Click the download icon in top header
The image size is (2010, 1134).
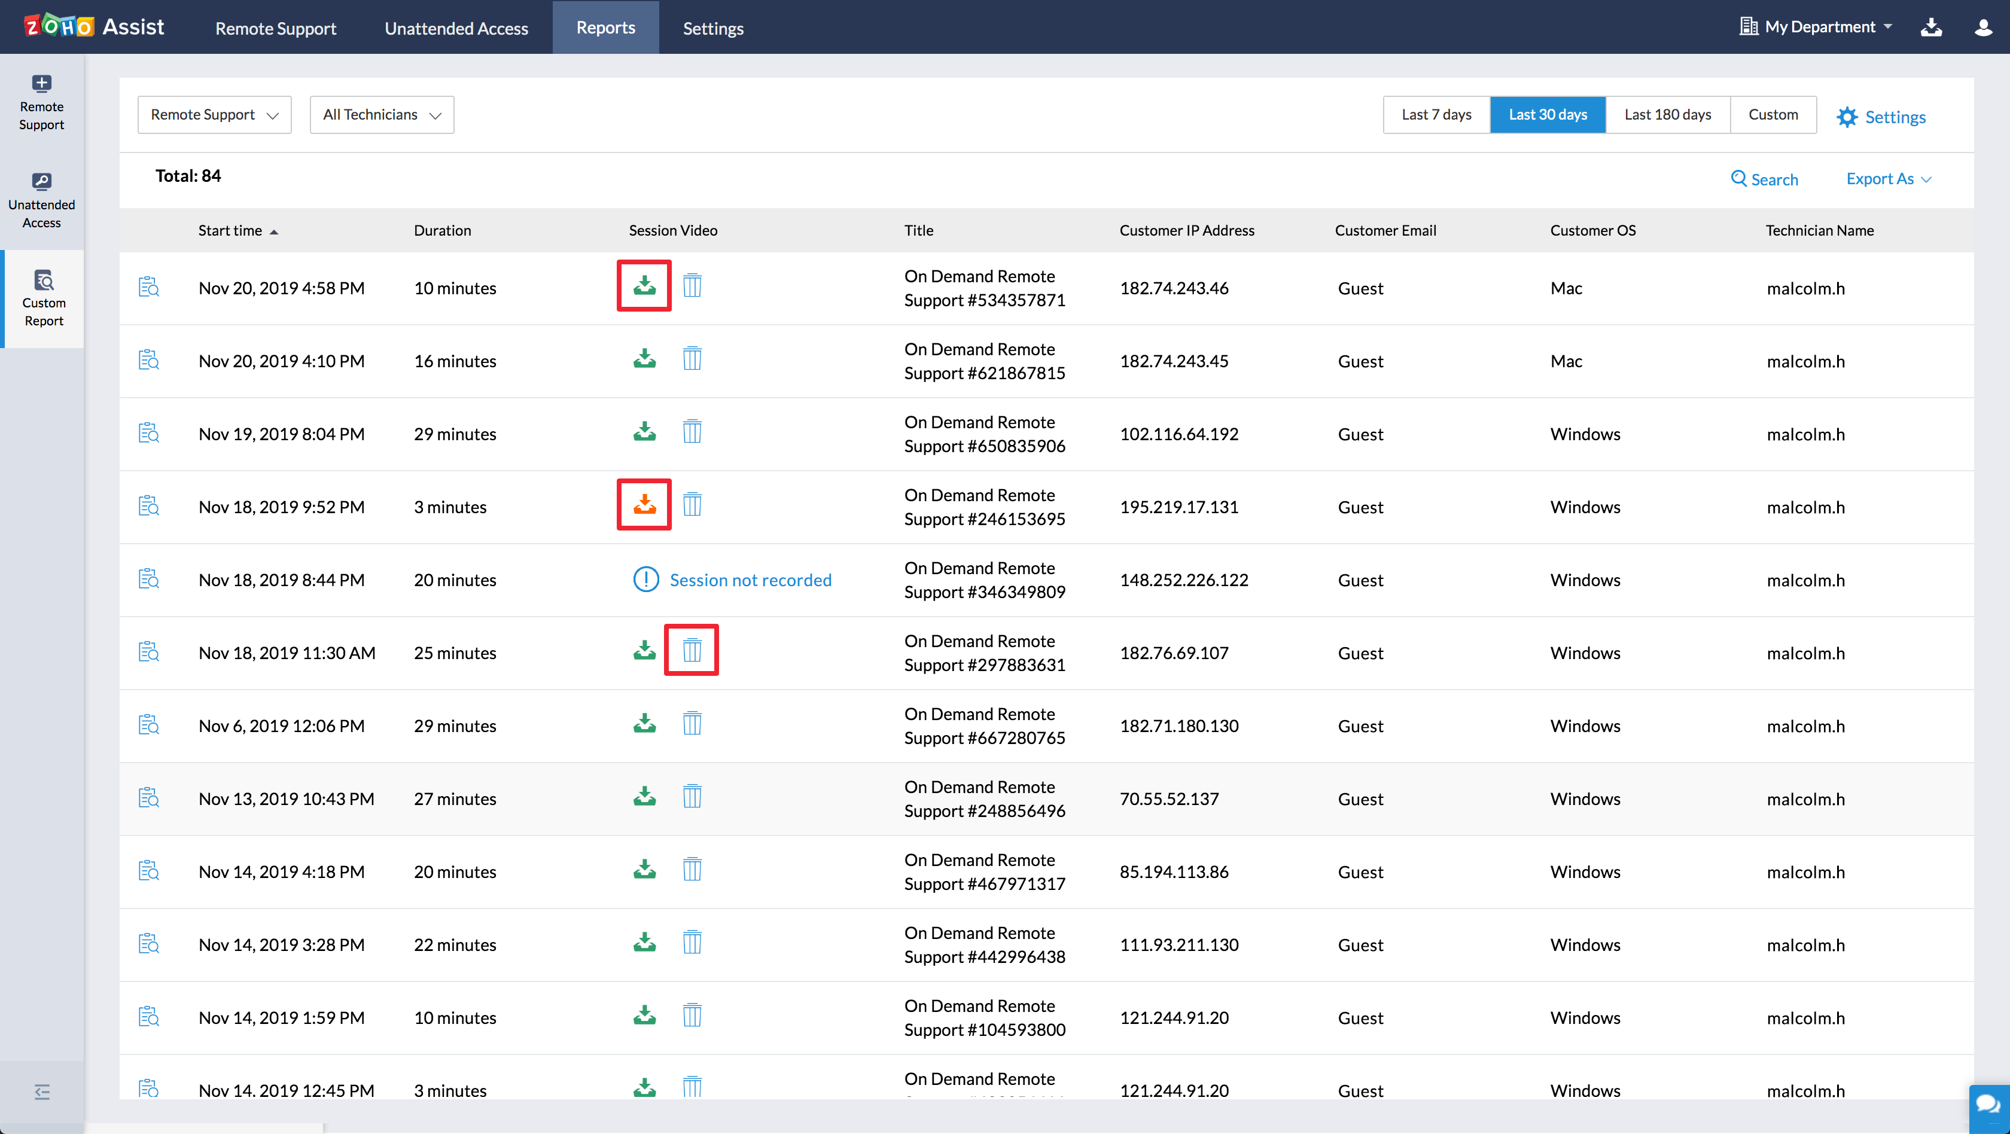coord(1931,28)
